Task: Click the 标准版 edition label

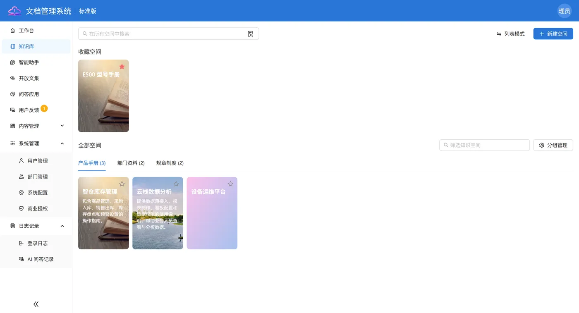Action: click(88, 11)
